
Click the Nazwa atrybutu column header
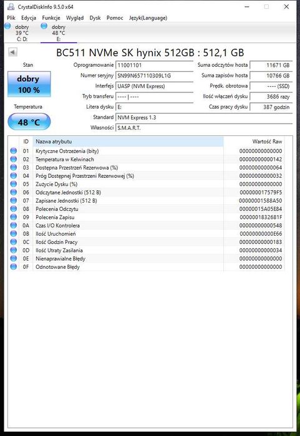coord(128,142)
